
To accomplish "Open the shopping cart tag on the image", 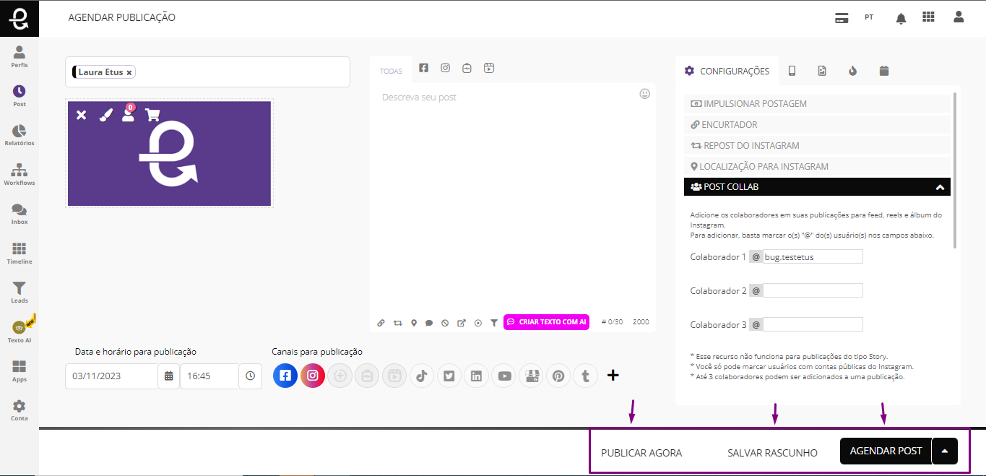I will point(152,114).
